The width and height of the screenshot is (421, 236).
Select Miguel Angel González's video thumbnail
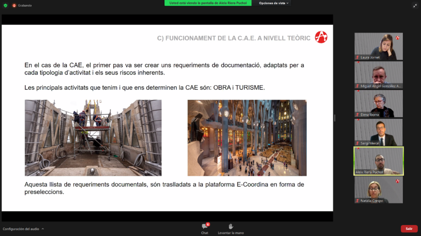[379, 75]
